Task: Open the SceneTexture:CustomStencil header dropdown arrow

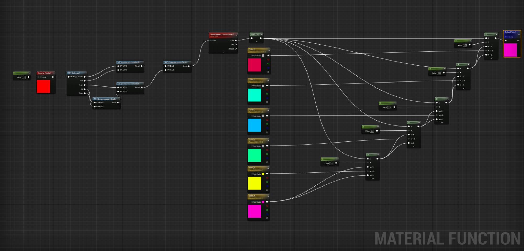Action: click(237, 35)
